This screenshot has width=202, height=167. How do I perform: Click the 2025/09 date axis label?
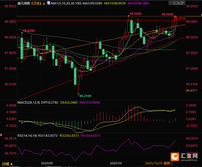pos(47,163)
